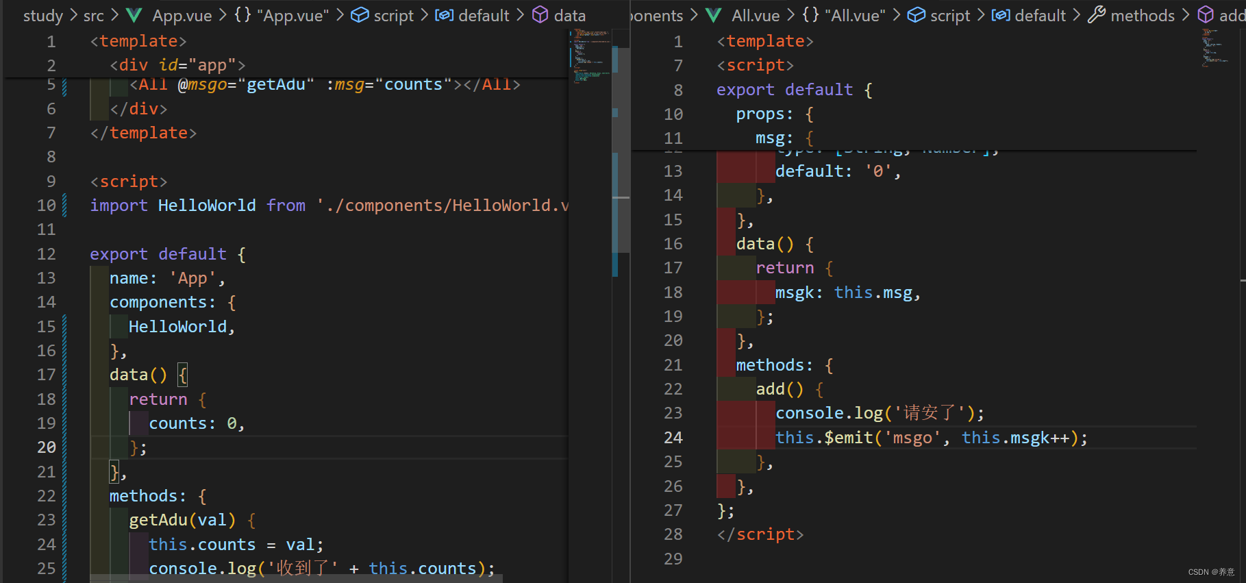This screenshot has height=583, width=1246.
Task: Click the Vue icon beside All.vue breadcrumb
Action: click(714, 15)
